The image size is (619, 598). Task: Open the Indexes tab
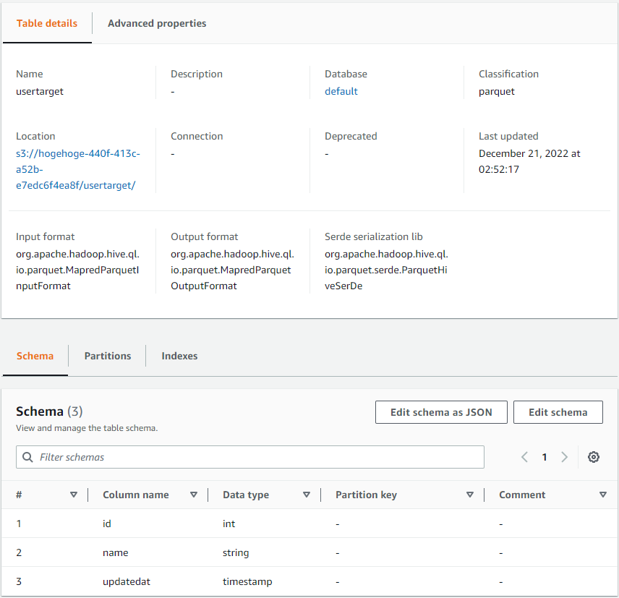click(x=179, y=356)
